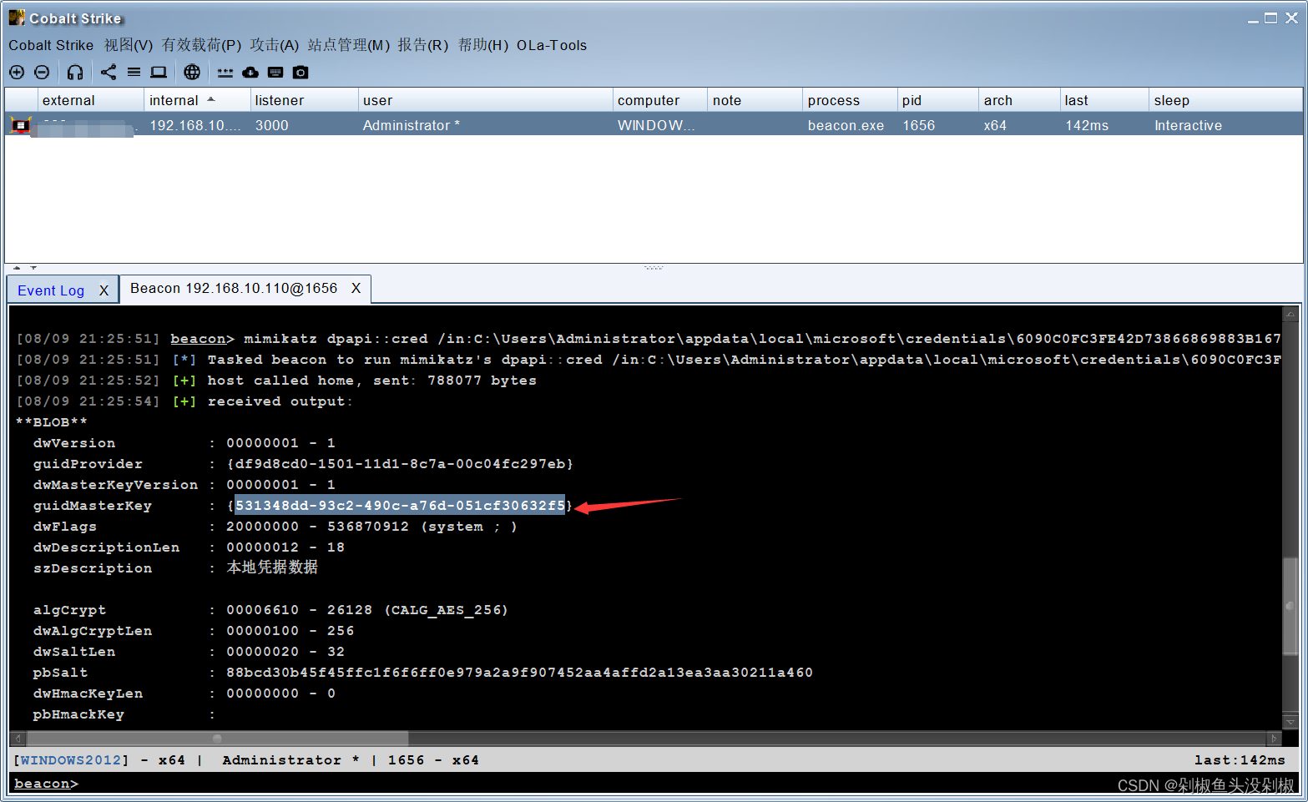
Task: Click the Cobalt Strike window title icon
Action: pos(17,18)
